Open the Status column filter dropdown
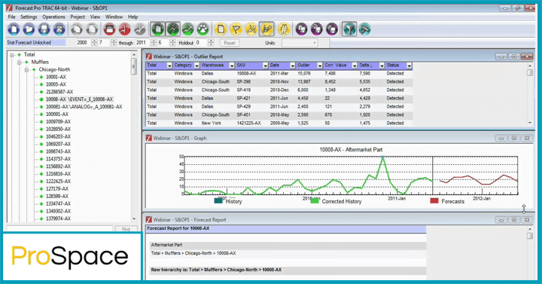 [x=409, y=66]
